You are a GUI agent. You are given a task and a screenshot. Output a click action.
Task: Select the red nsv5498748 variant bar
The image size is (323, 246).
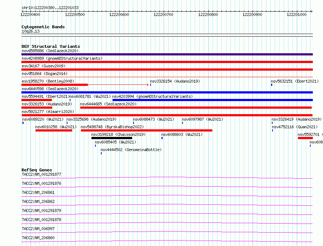click(x=147, y=130)
